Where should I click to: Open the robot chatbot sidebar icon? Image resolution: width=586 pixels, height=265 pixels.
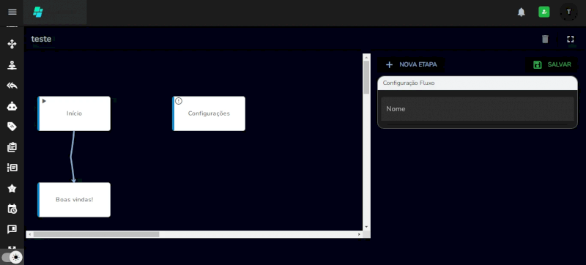point(12,106)
